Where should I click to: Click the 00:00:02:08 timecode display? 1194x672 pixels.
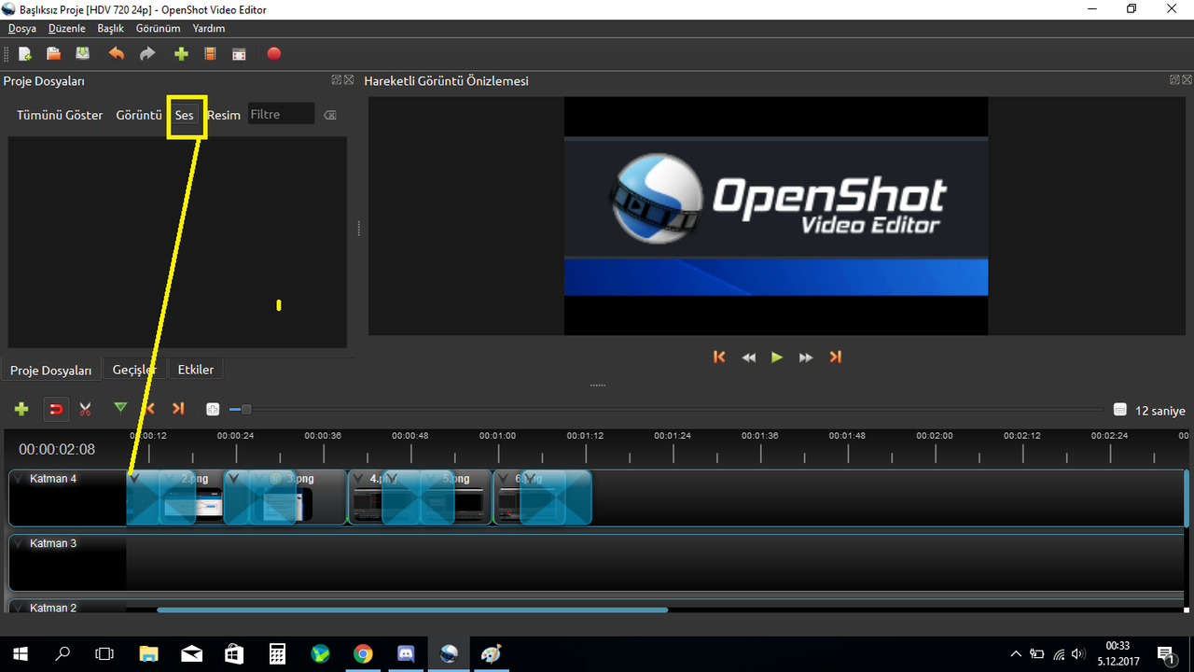click(x=57, y=450)
